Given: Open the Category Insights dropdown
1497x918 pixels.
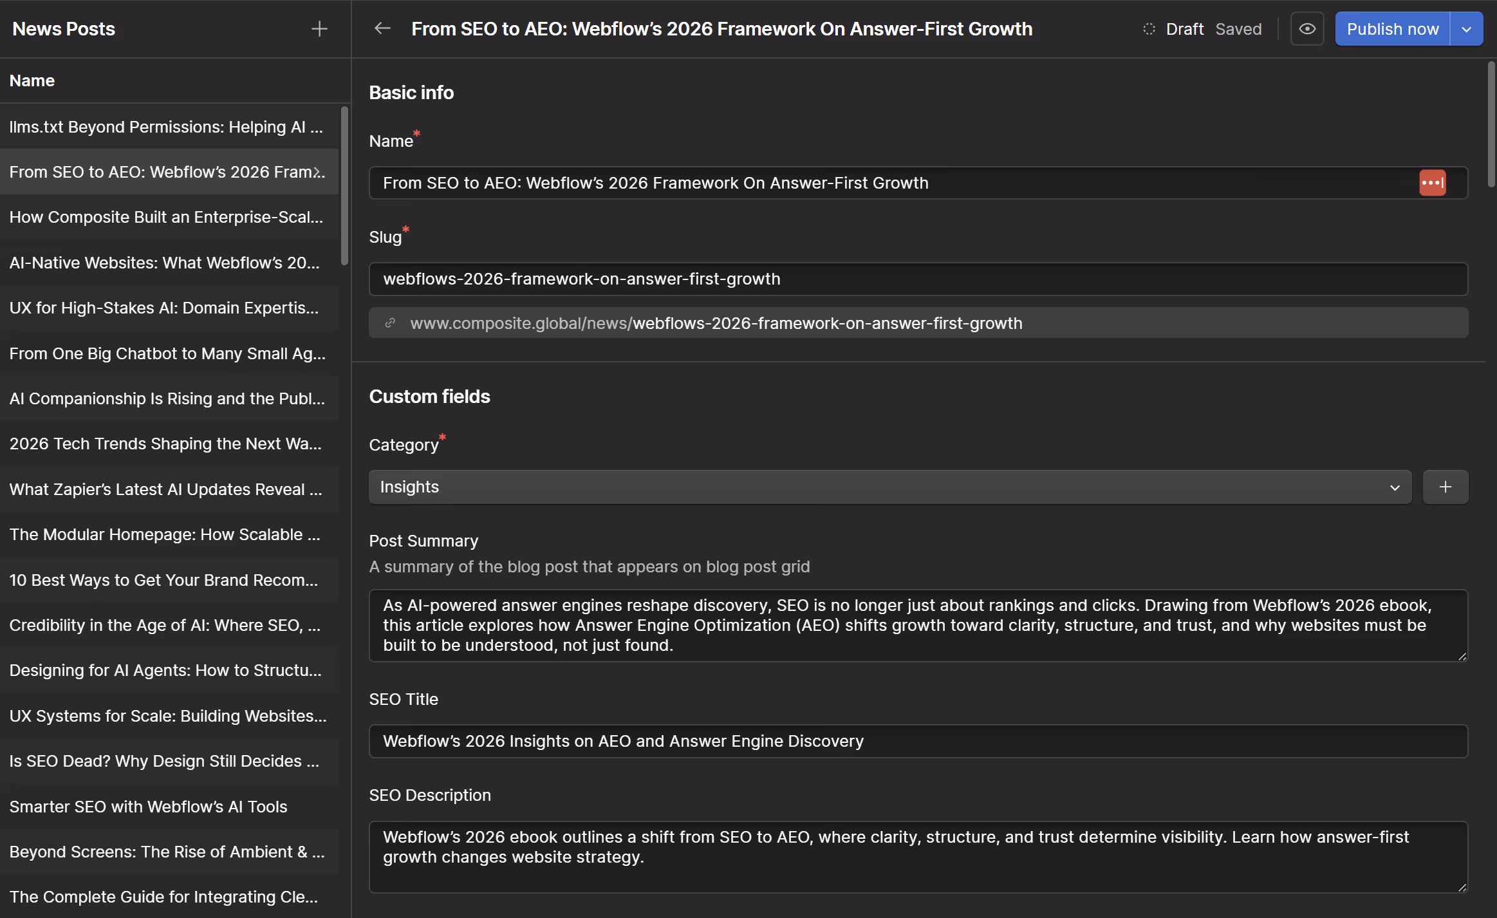Looking at the screenshot, I should pos(890,487).
